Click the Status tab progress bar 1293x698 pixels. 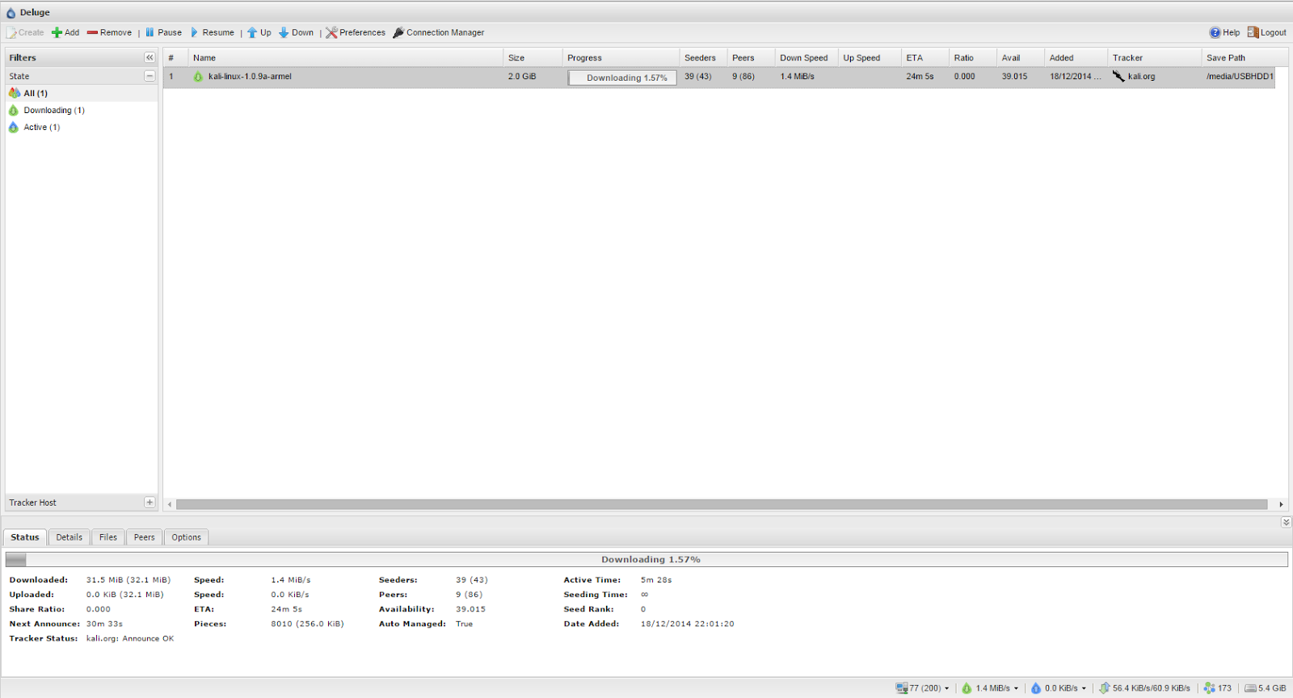646,559
